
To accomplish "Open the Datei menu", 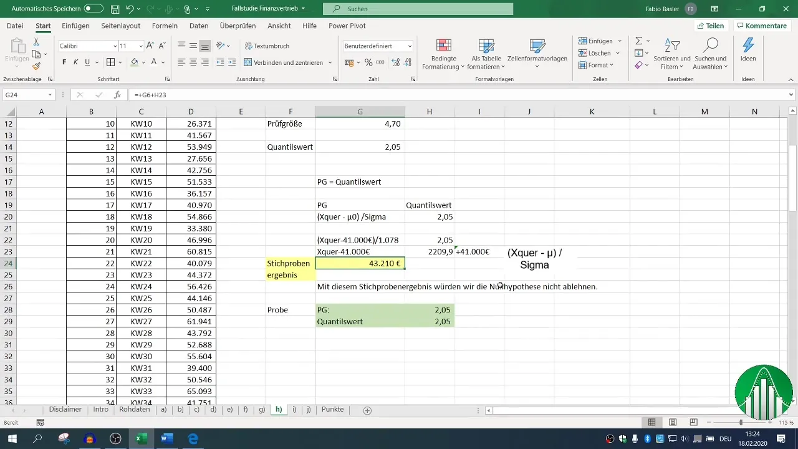I will click(x=15, y=26).
